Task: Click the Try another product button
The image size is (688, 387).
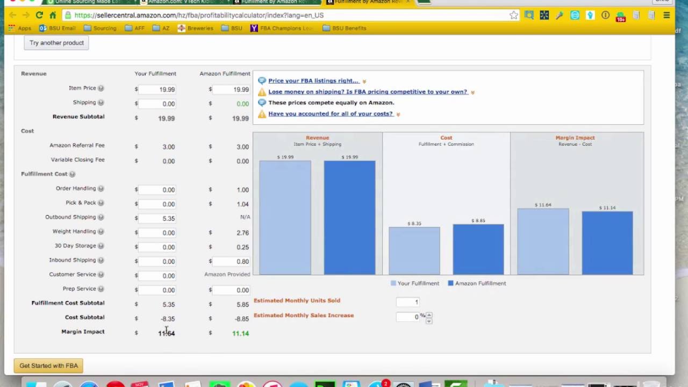Action: tap(56, 43)
